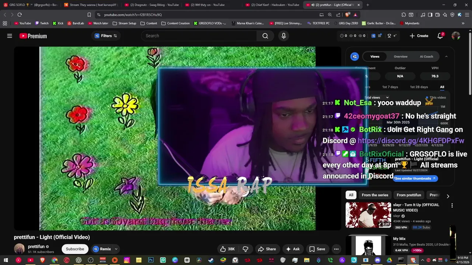The height and width of the screenshot is (265, 472).
Task: Show hidden system tray icons
Action: (x=423, y=260)
